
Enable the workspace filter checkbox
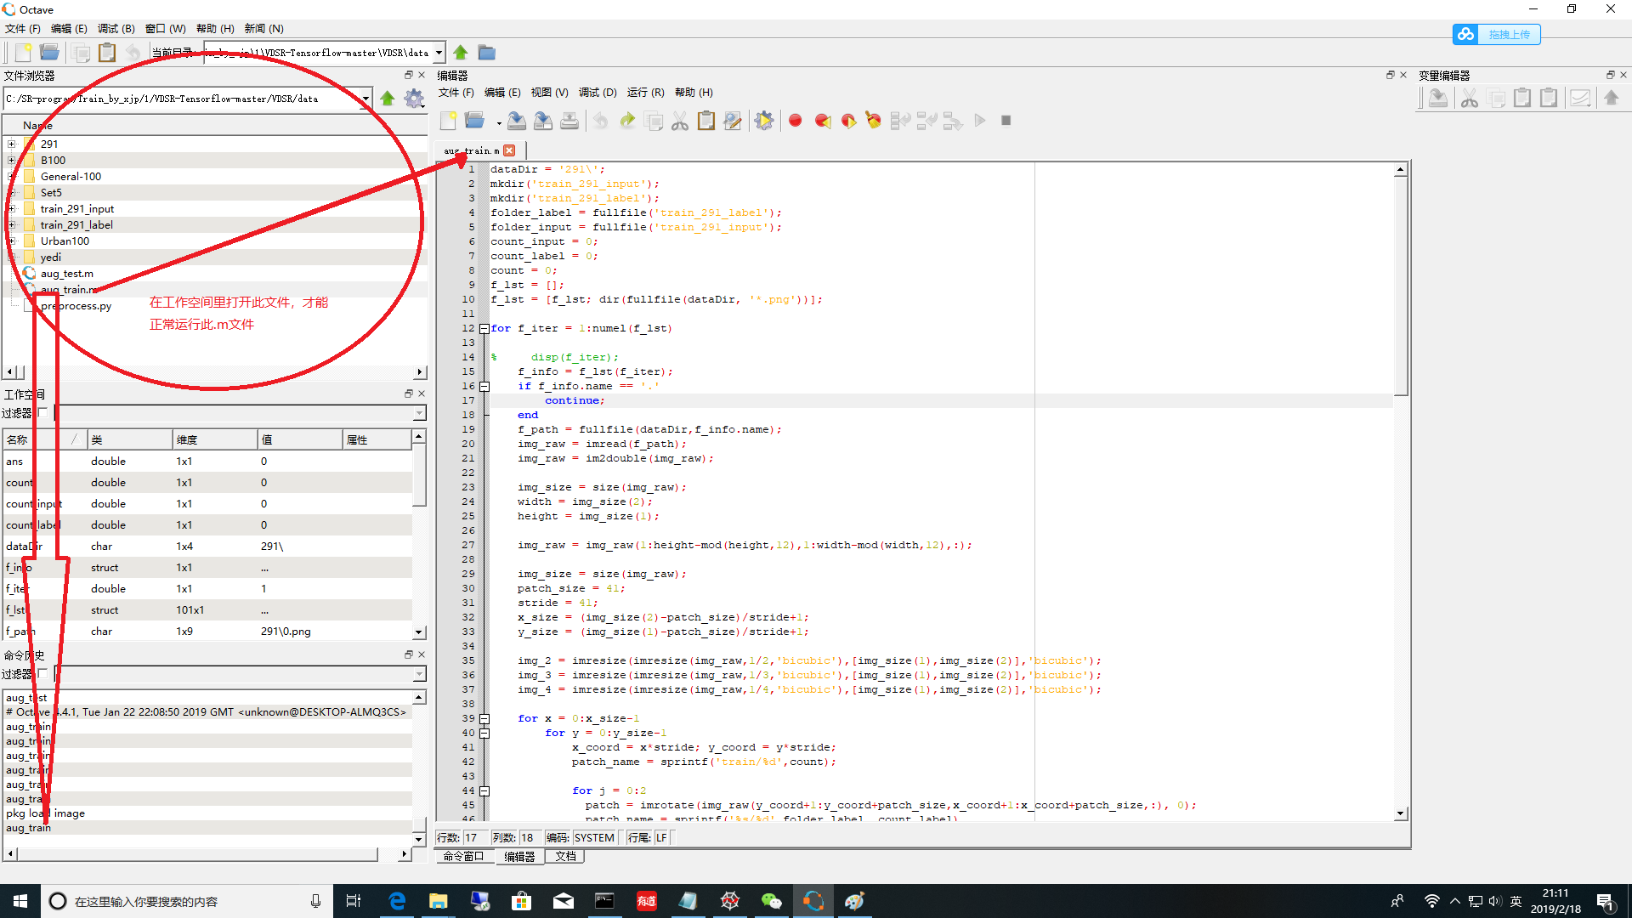[43, 413]
